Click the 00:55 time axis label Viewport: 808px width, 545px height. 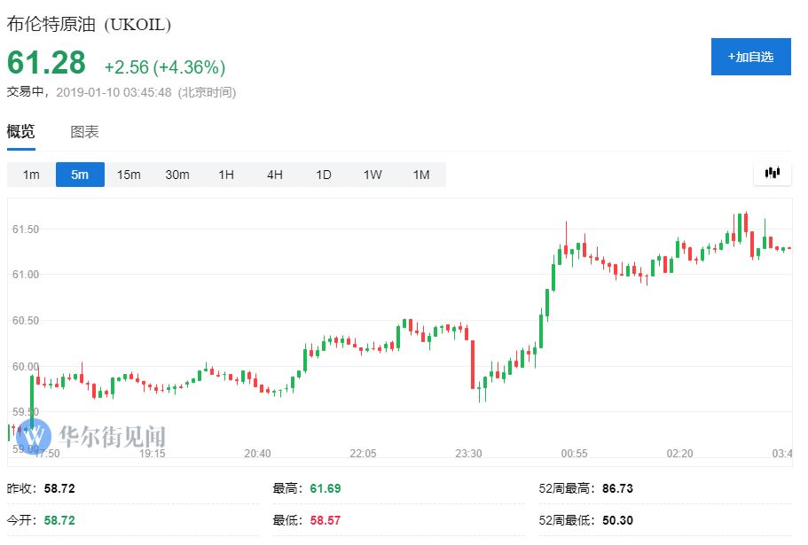pyautogui.click(x=574, y=454)
